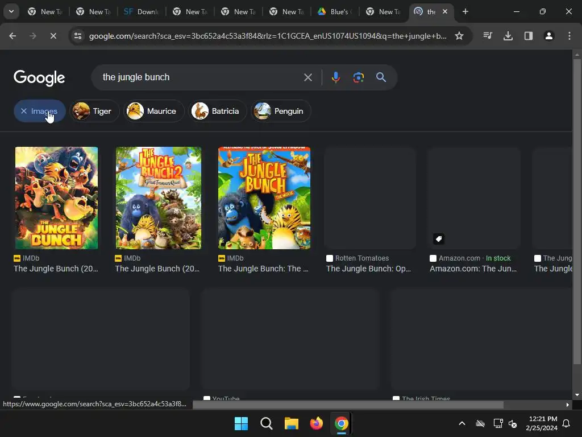Viewport: 582px width, 437px height.
Task: Toggle the Chrome side panel
Action: [x=529, y=36]
